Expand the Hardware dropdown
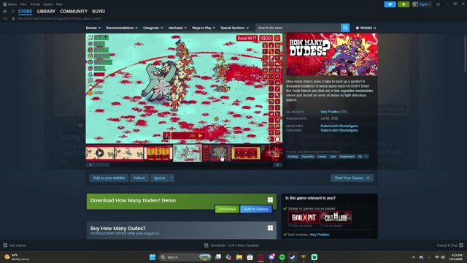The height and width of the screenshot is (263, 467). (177, 28)
